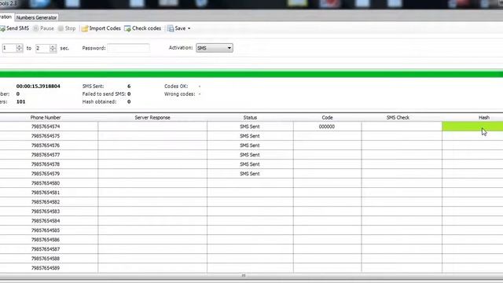Viewport: 503px width, 283px height.
Task: Click SMS Sent status for 79857654575
Action: point(250,136)
